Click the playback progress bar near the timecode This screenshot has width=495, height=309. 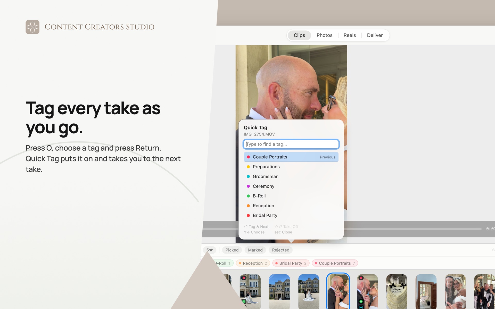tap(412, 229)
